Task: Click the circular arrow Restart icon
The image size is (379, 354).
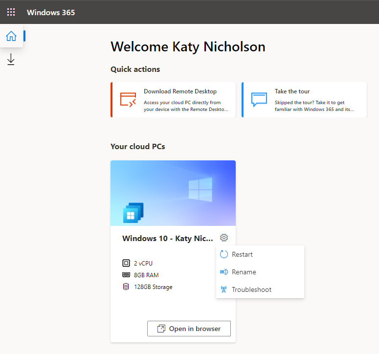Action: pyautogui.click(x=224, y=254)
